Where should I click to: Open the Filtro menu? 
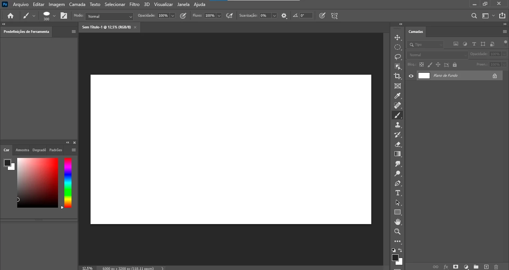[134, 4]
